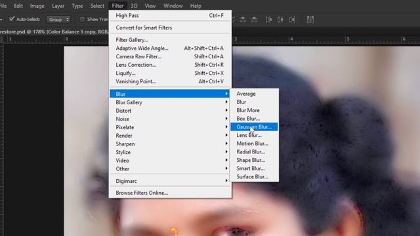Choose Shape Blur filter
Screen dimensions: 420x236
point(254,160)
